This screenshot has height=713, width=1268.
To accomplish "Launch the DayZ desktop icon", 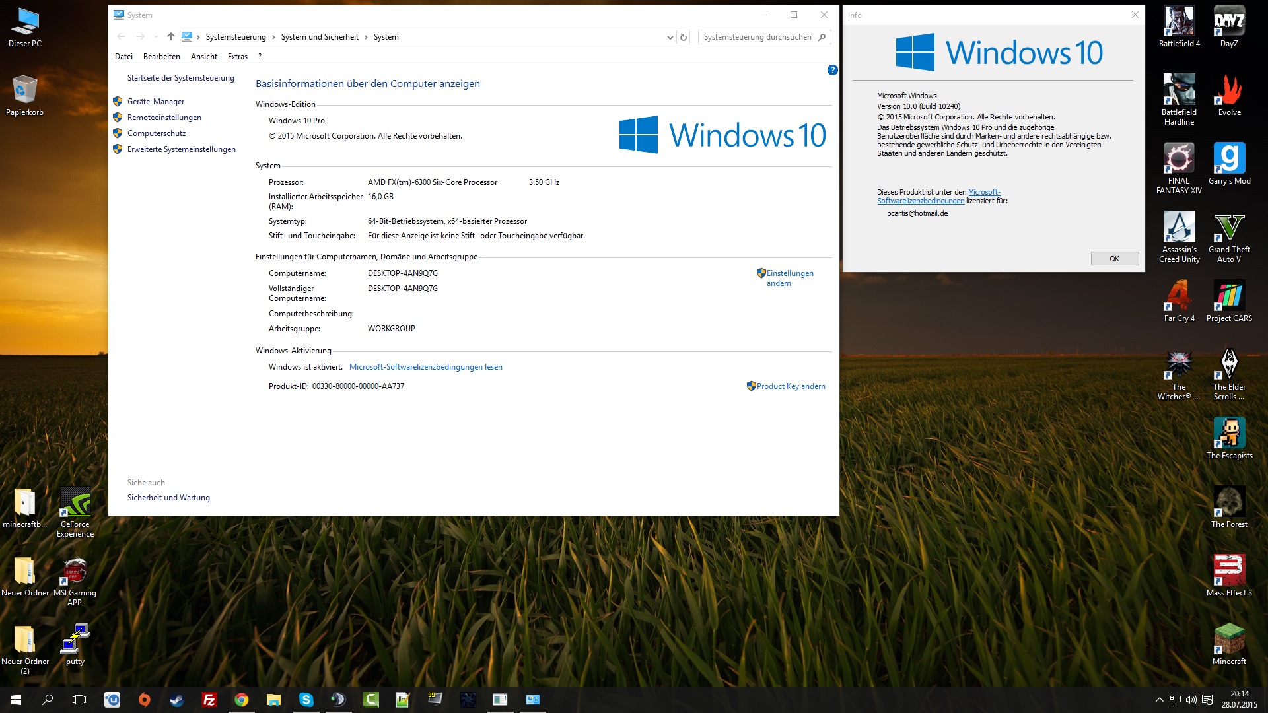I will click(x=1229, y=26).
